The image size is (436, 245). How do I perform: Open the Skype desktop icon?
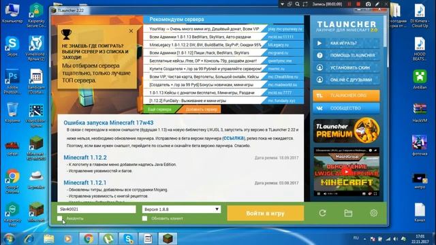[x=12, y=46]
